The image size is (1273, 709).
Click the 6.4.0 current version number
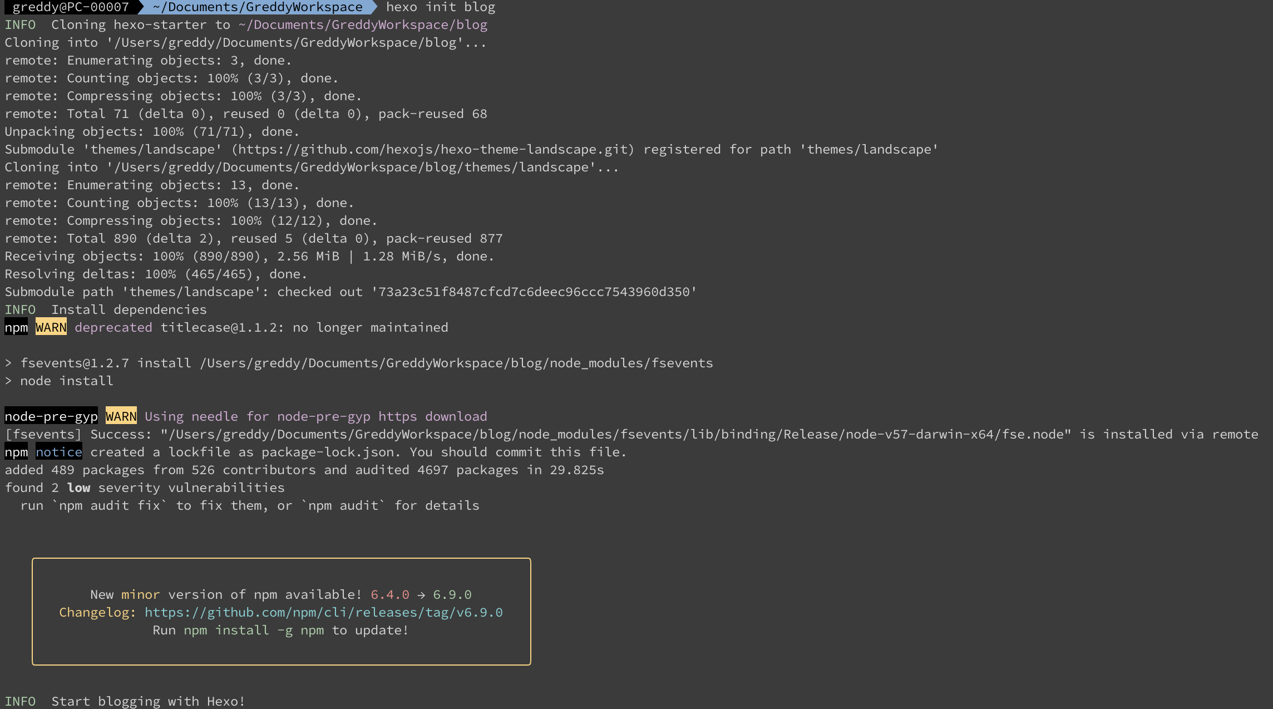389,594
